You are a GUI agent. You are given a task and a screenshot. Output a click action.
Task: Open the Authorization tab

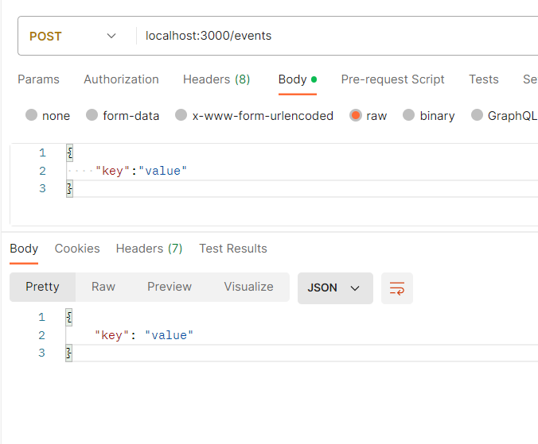[x=121, y=79]
